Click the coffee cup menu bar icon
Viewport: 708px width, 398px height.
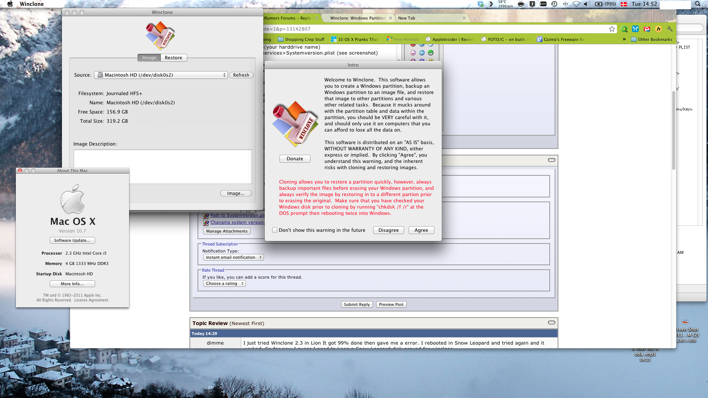click(x=521, y=4)
